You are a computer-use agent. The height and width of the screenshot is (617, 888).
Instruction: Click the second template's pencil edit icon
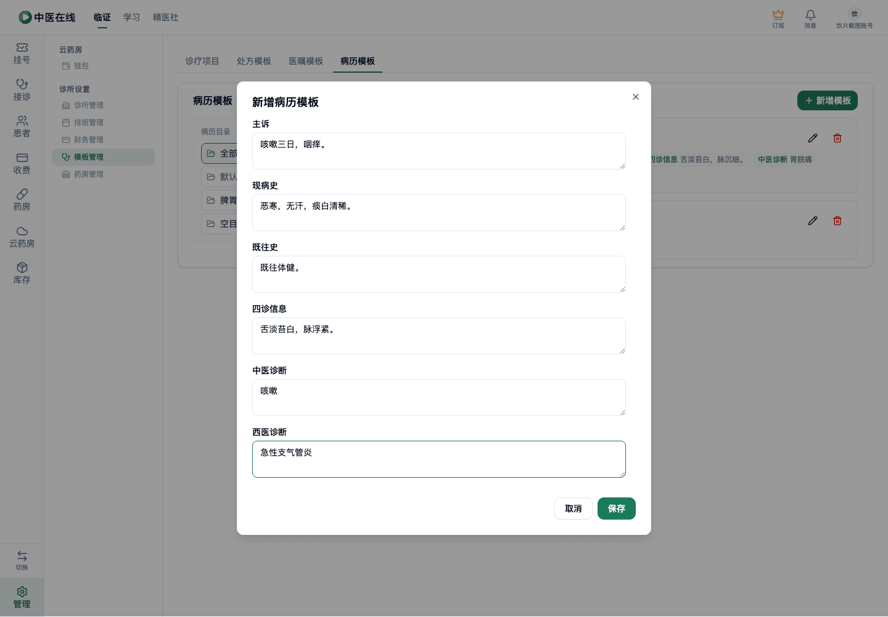(x=813, y=221)
